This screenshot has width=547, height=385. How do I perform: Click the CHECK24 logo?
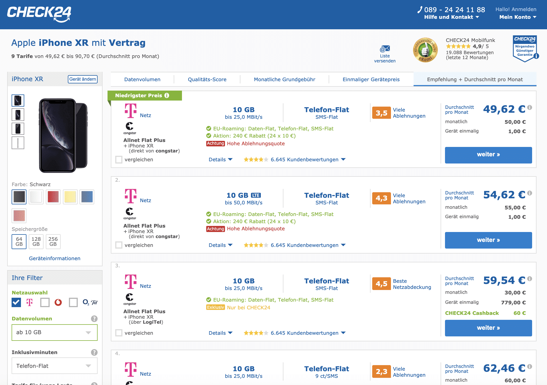point(39,14)
